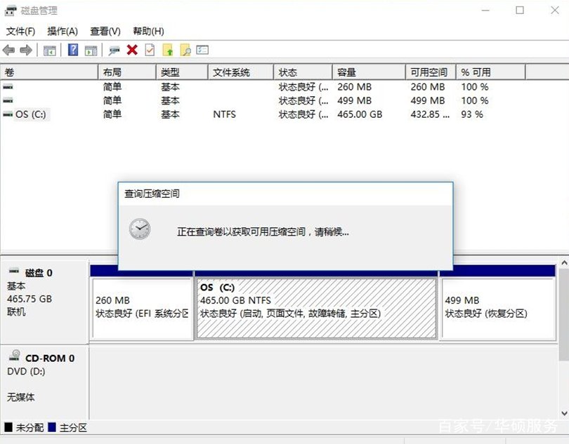
Task: Click the checkmark document toolbar icon
Action: pos(150,49)
